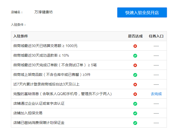This screenshot has width=176, height=133.
Task: Open the 去完成 link
Action: click(156, 94)
